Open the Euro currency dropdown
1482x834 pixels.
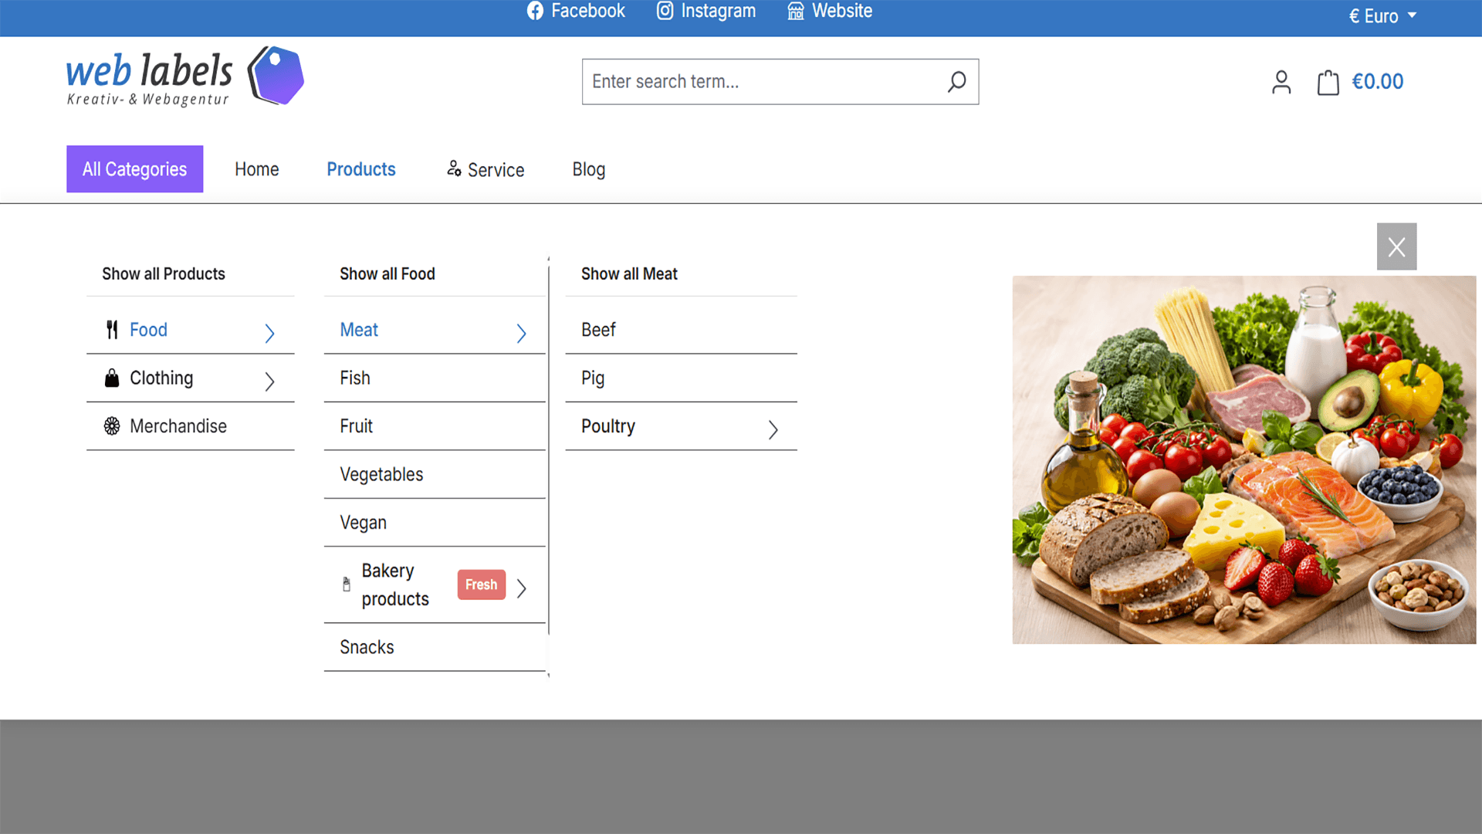pyautogui.click(x=1382, y=15)
